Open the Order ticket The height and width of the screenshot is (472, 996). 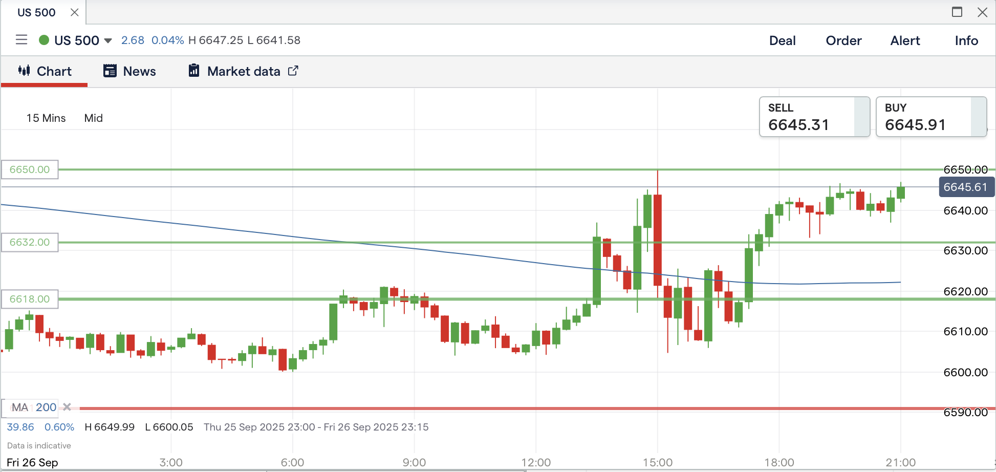click(x=843, y=40)
